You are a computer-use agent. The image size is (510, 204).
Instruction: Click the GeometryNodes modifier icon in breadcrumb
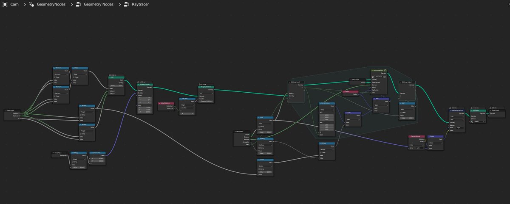[x=31, y=4]
